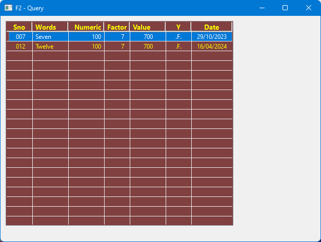
Task: Click the Sno column header
Action: point(19,27)
